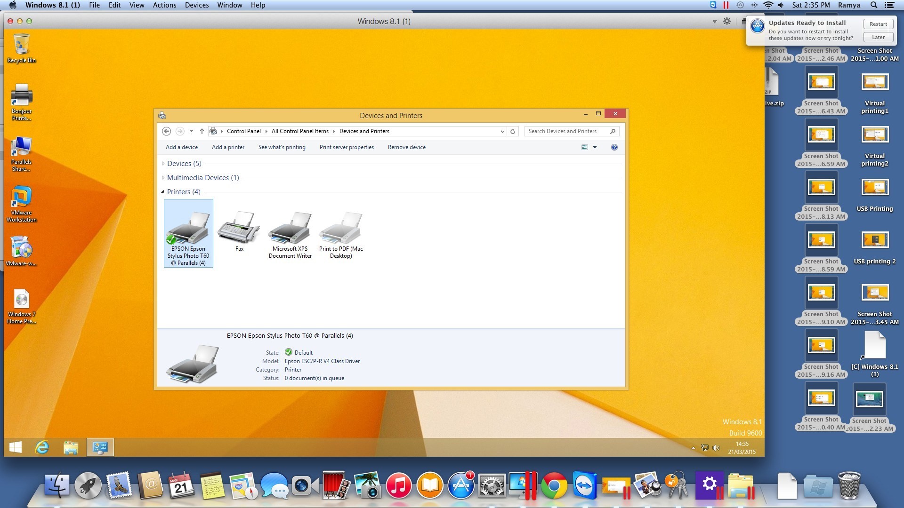Screen dimensions: 904x508
Task: Open Windows 7 Home Premium disc image icon
Action: [21, 306]
